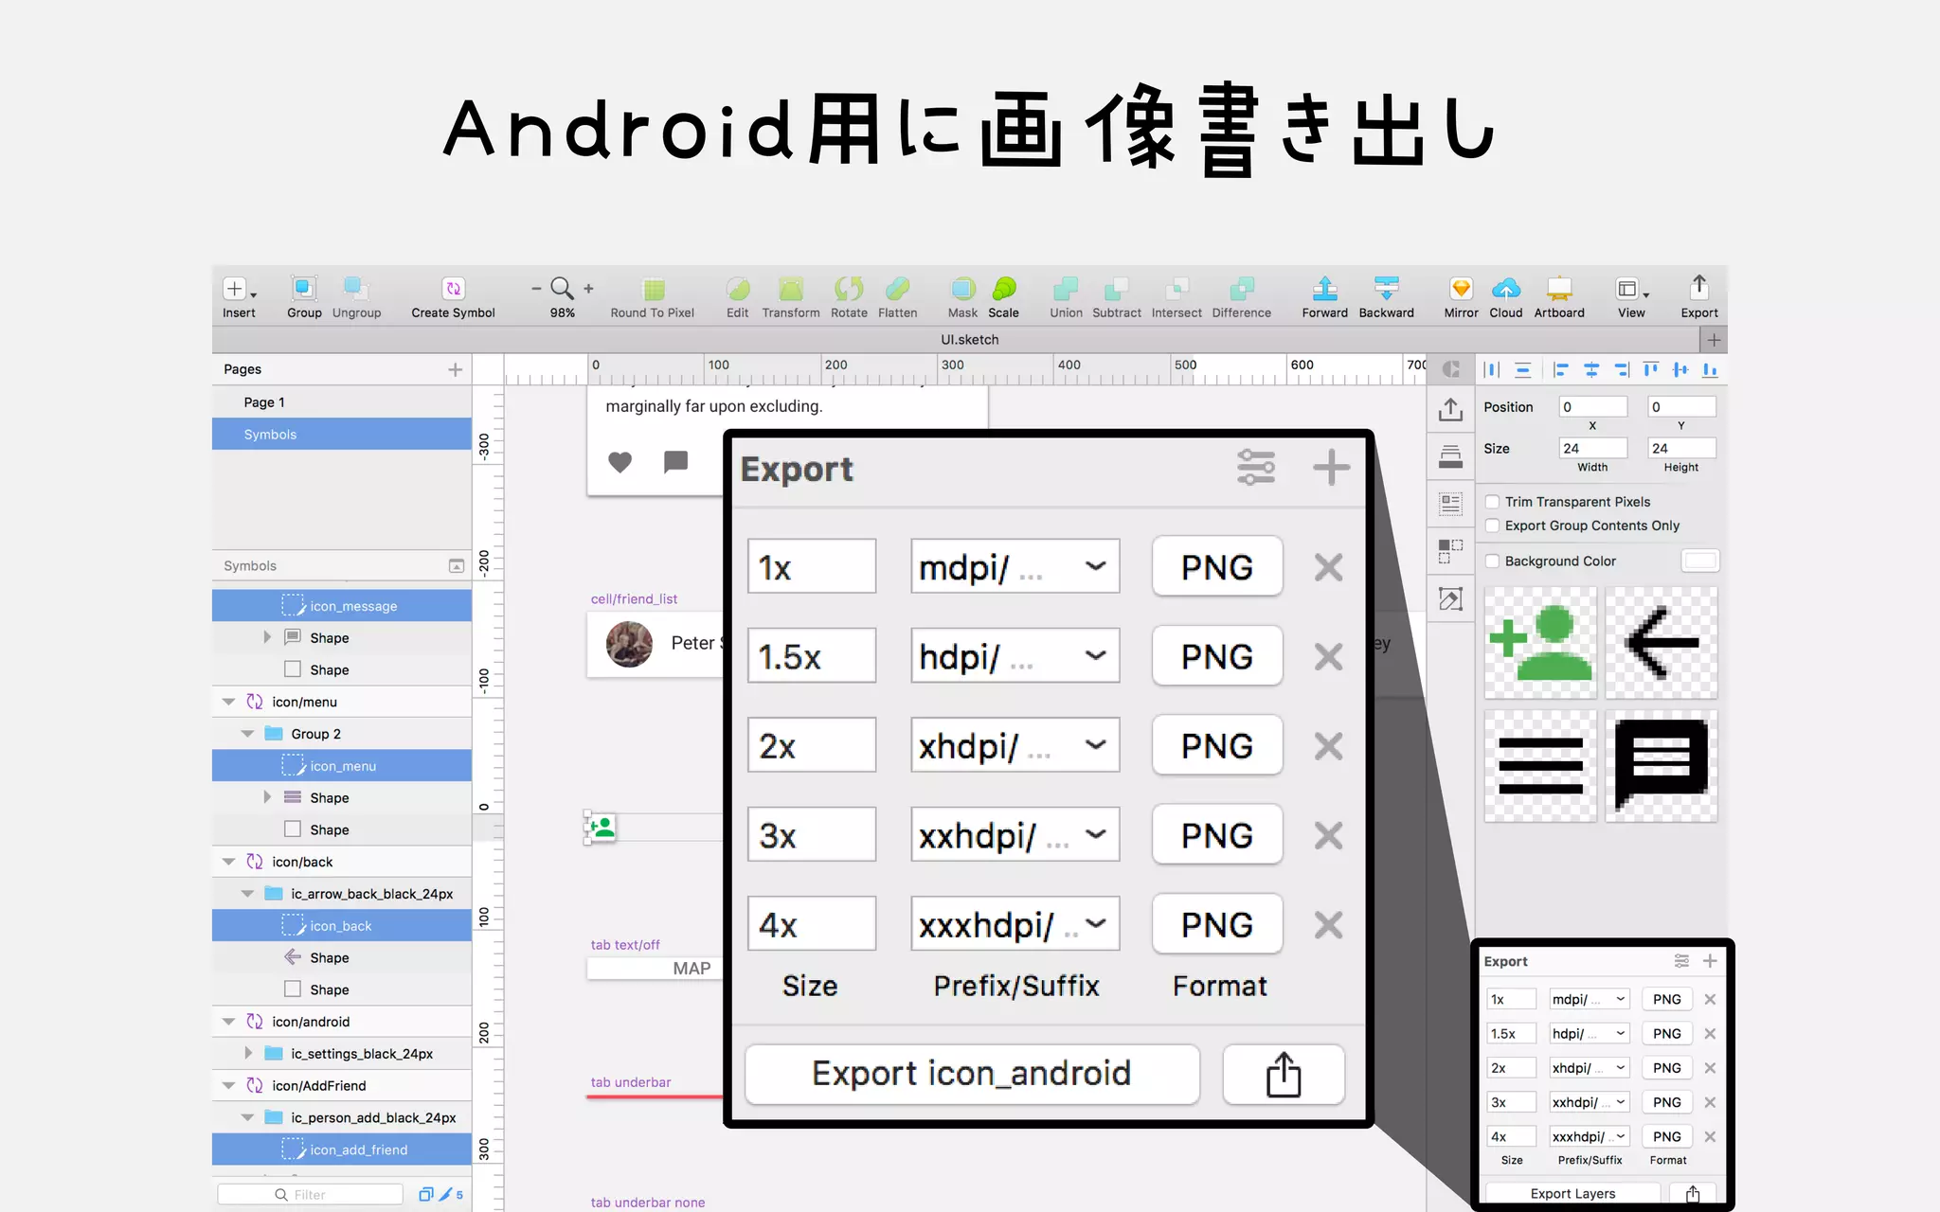Collapse the icon/menu symbol group

coord(228,702)
